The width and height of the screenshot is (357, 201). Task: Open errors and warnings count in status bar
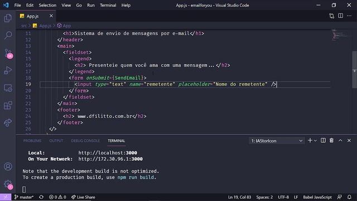pyautogui.click(x=57, y=197)
